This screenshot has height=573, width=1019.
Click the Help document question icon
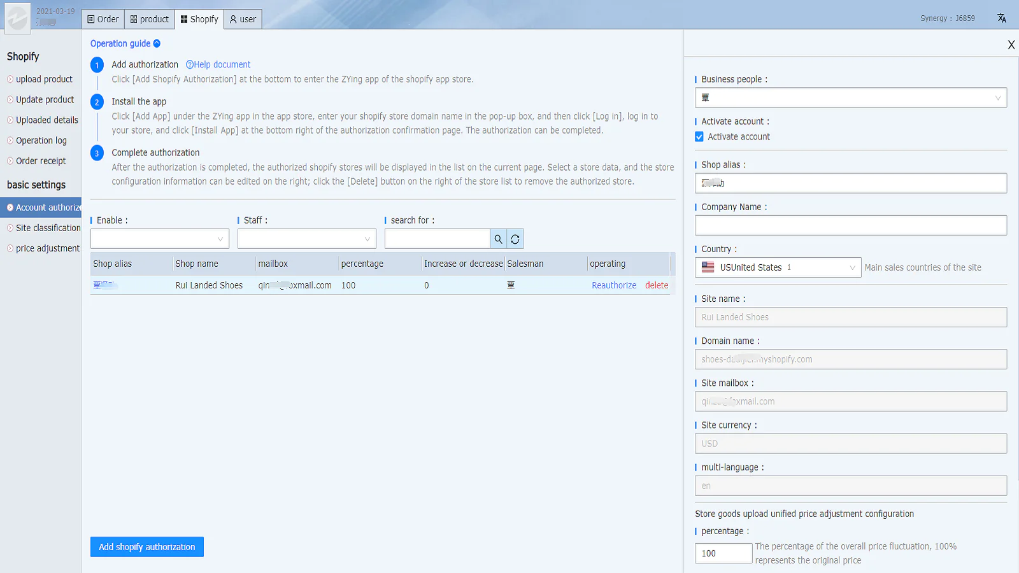click(x=189, y=64)
